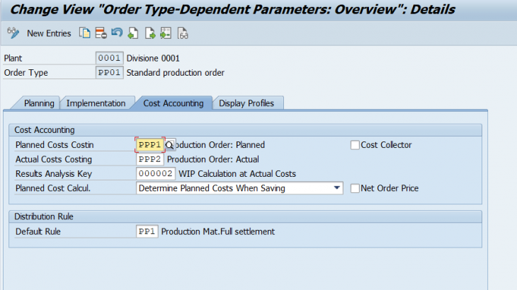The height and width of the screenshot is (290, 517).
Task: Tick the Net Order Price checkbox
Action: 355,188
